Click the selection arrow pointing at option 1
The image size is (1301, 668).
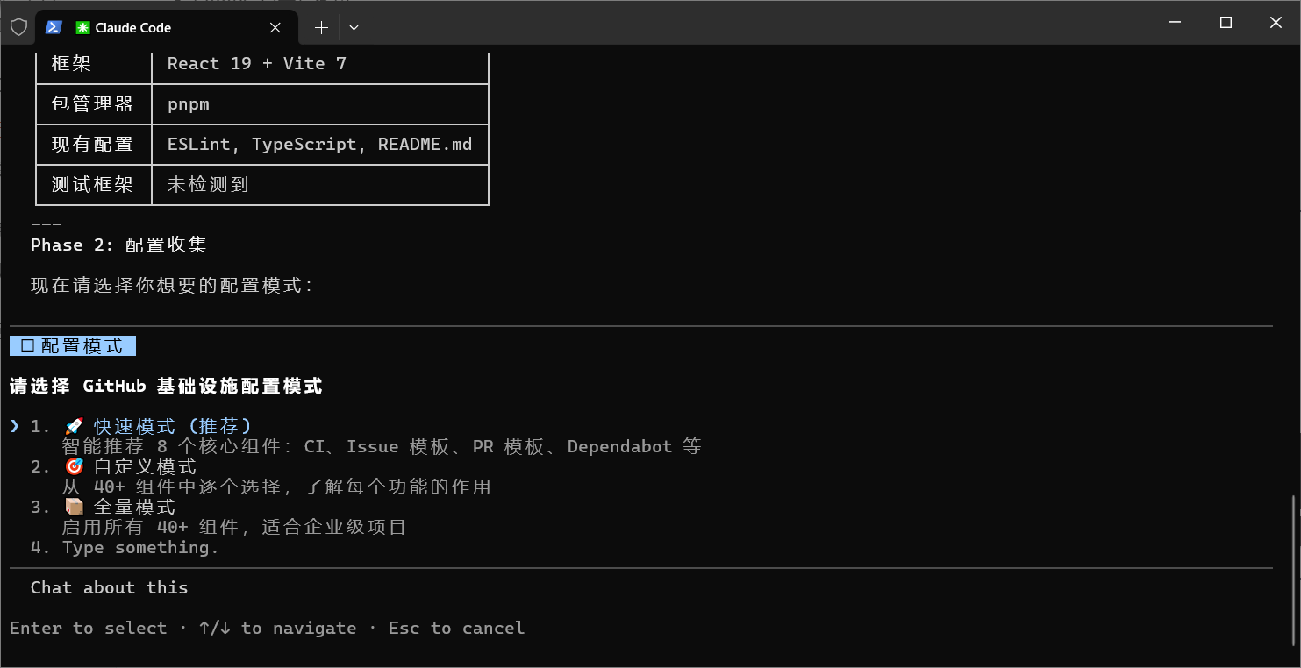[x=14, y=425]
